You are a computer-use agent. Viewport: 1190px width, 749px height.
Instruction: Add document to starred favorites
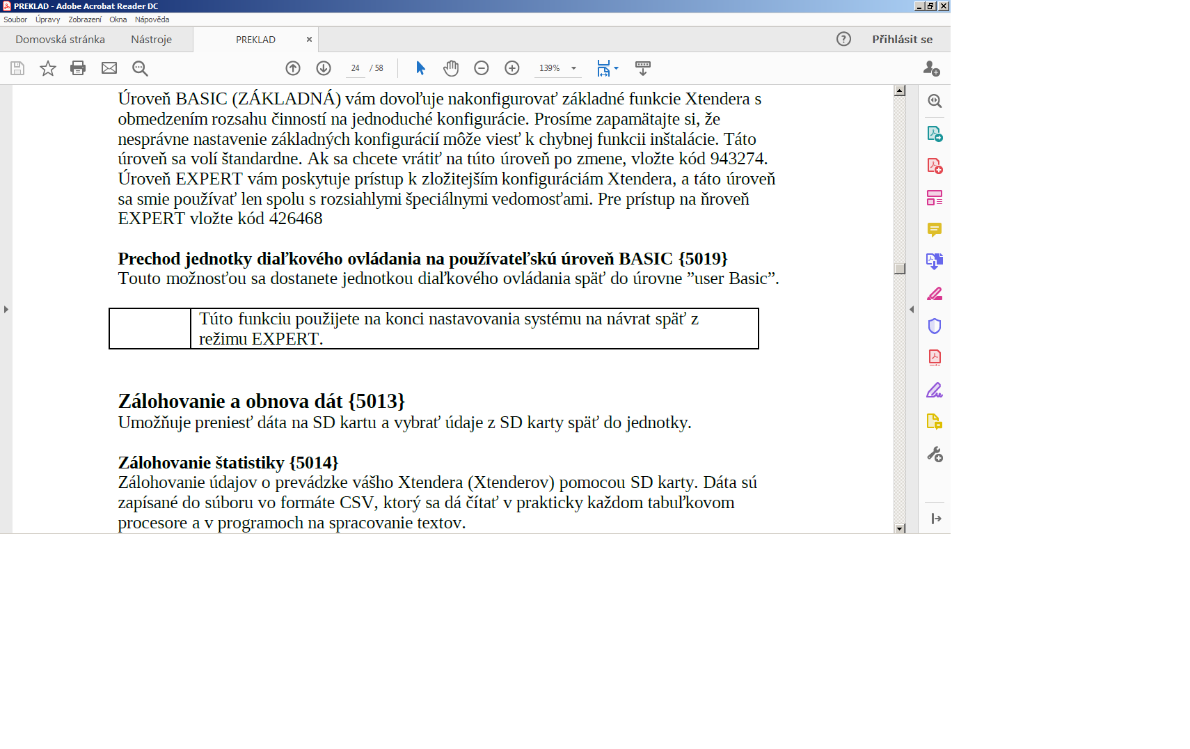click(x=47, y=68)
